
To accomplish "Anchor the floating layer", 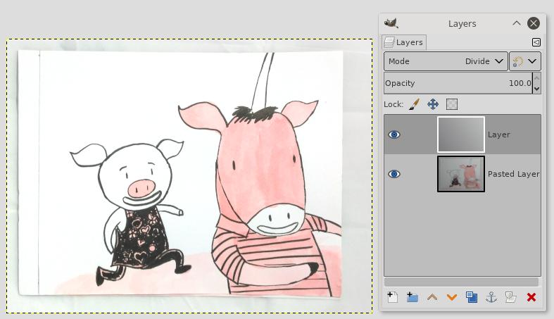I will click(491, 297).
